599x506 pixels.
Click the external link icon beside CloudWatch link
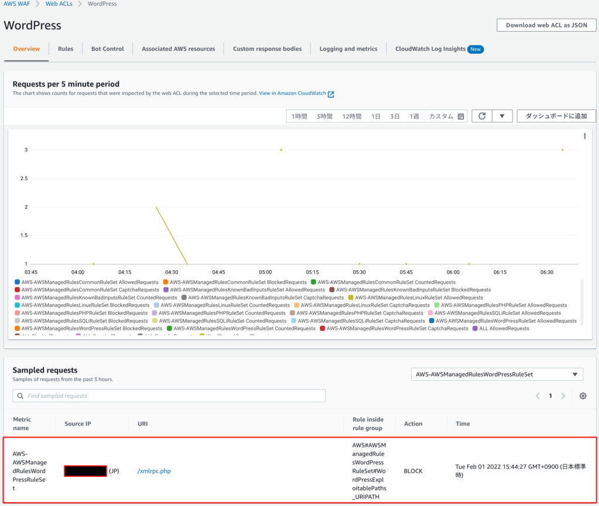pos(331,94)
